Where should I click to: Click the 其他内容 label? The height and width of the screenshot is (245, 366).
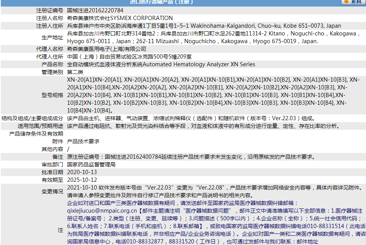pyautogui.click(x=52, y=149)
